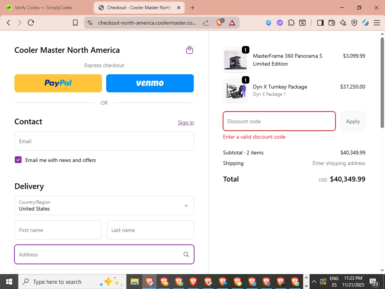Click the address search magnifier icon
Image resolution: width=385 pixels, height=289 pixels.
(x=186, y=255)
